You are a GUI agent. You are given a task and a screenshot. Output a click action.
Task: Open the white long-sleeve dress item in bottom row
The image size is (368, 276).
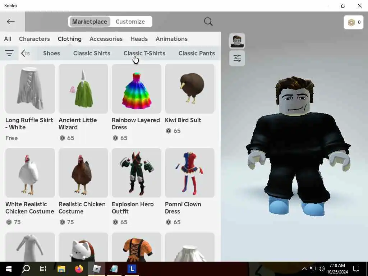30,247
